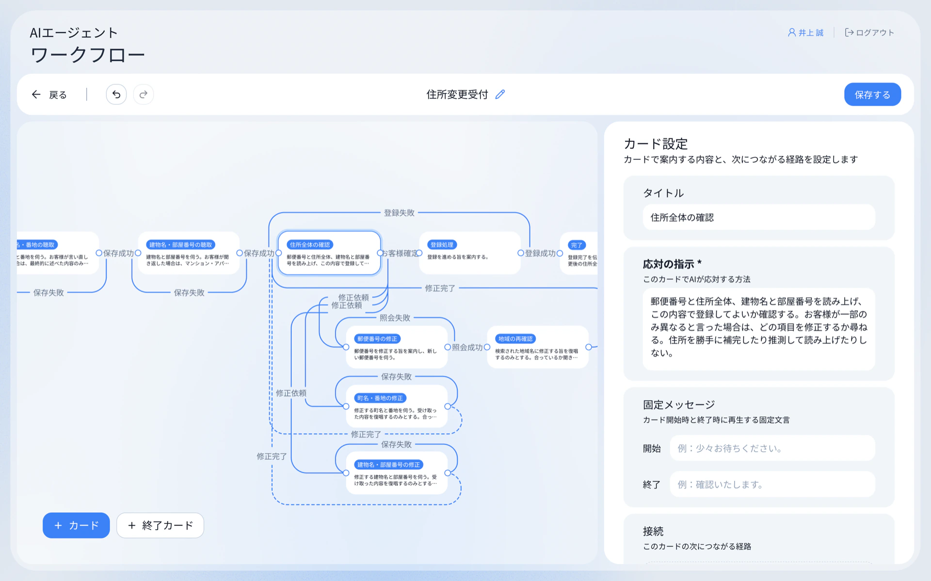This screenshot has width=931, height=581.
Task: Select the 登録処理 card
Action: click(470, 253)
